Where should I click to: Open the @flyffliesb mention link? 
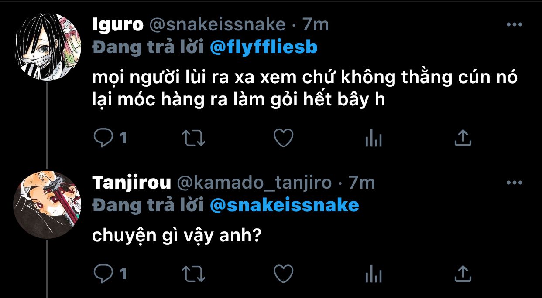264,47
